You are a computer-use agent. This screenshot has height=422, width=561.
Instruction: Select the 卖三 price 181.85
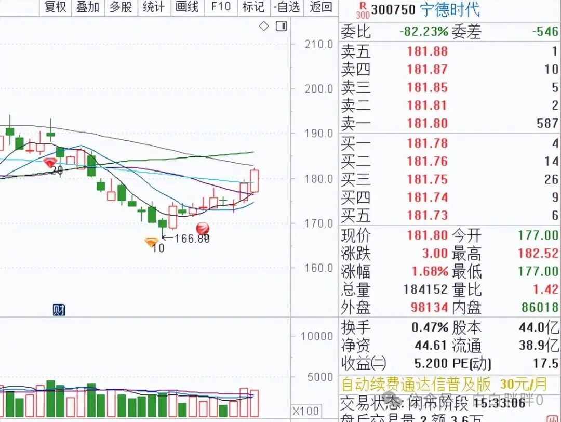[428, 88]
